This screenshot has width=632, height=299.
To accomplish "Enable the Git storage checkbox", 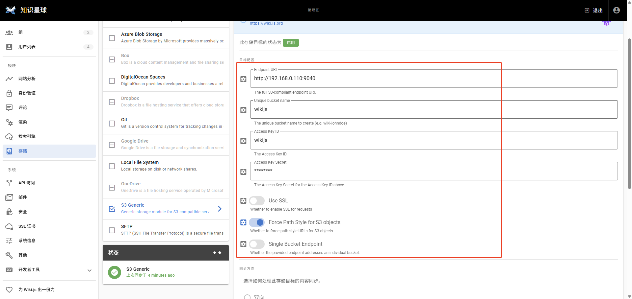I will tap(112, 124).
